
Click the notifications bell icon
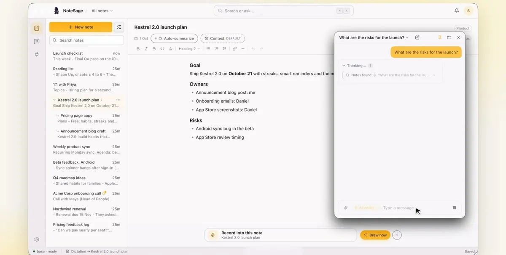(x=456, y=11)
